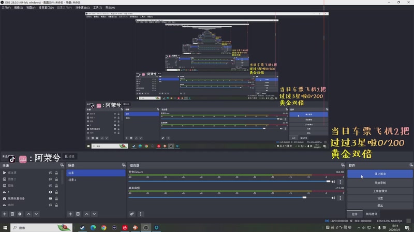Image resolution: width=414 pixels, height=232 pixels.
Task: Show the last source row via eye icon
Action: [50, 205]
